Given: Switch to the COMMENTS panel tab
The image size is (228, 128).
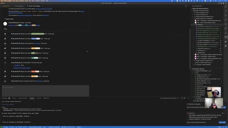Looking at the screenshot, I should click(x=46, y=98).
